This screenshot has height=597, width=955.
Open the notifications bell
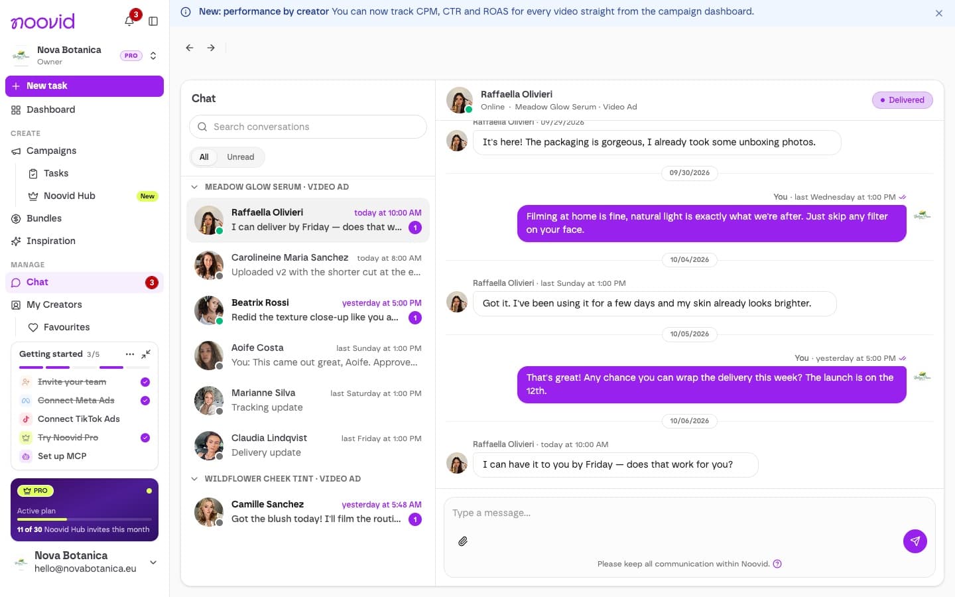[129, 21]
